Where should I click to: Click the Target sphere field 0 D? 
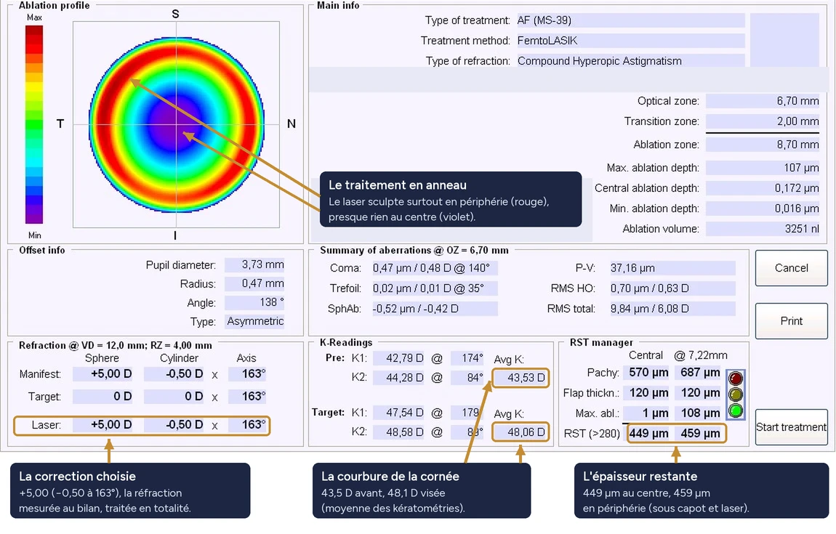[103, 397]
